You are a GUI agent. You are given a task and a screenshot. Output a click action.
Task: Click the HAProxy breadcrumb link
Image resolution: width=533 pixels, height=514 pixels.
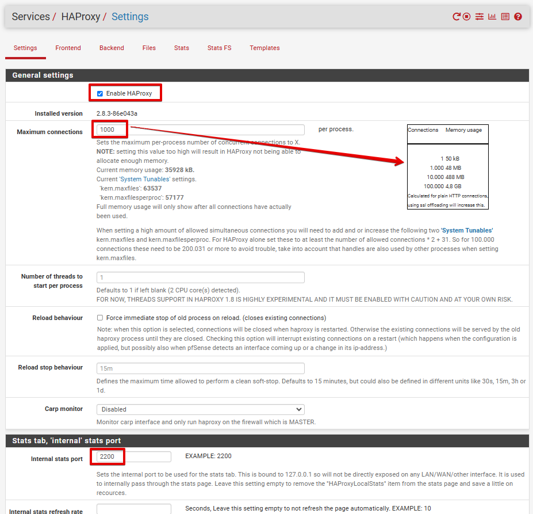[80, 17]
